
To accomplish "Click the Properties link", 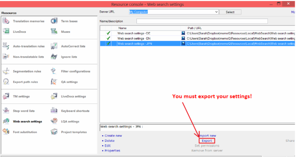I will tap(112, 151).
